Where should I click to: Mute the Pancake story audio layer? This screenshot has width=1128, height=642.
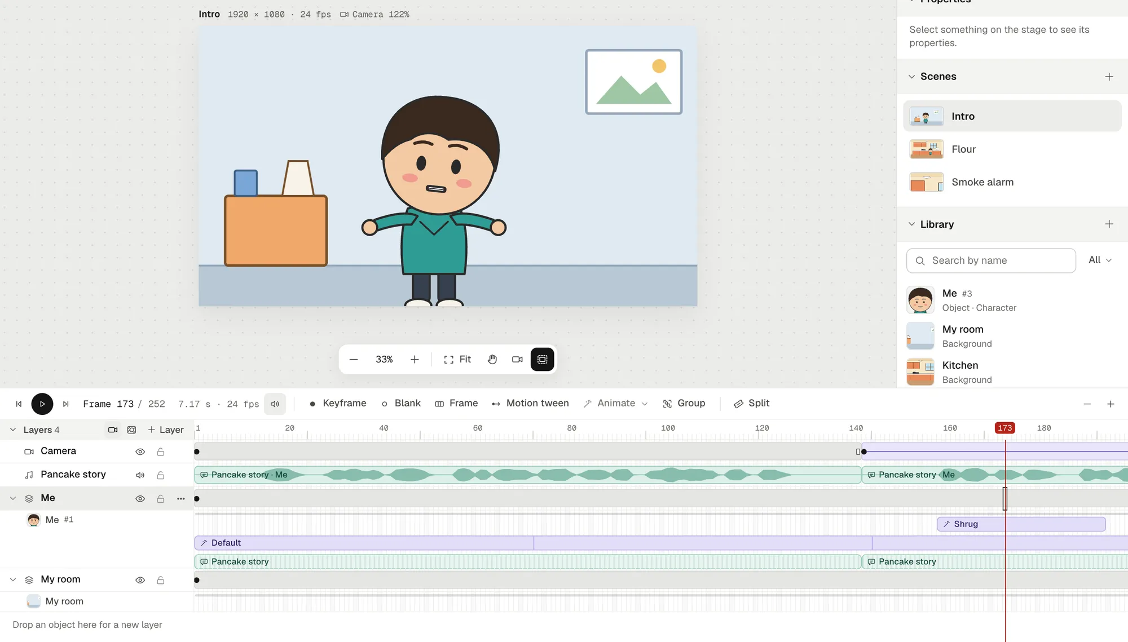[x=140, y=476]
